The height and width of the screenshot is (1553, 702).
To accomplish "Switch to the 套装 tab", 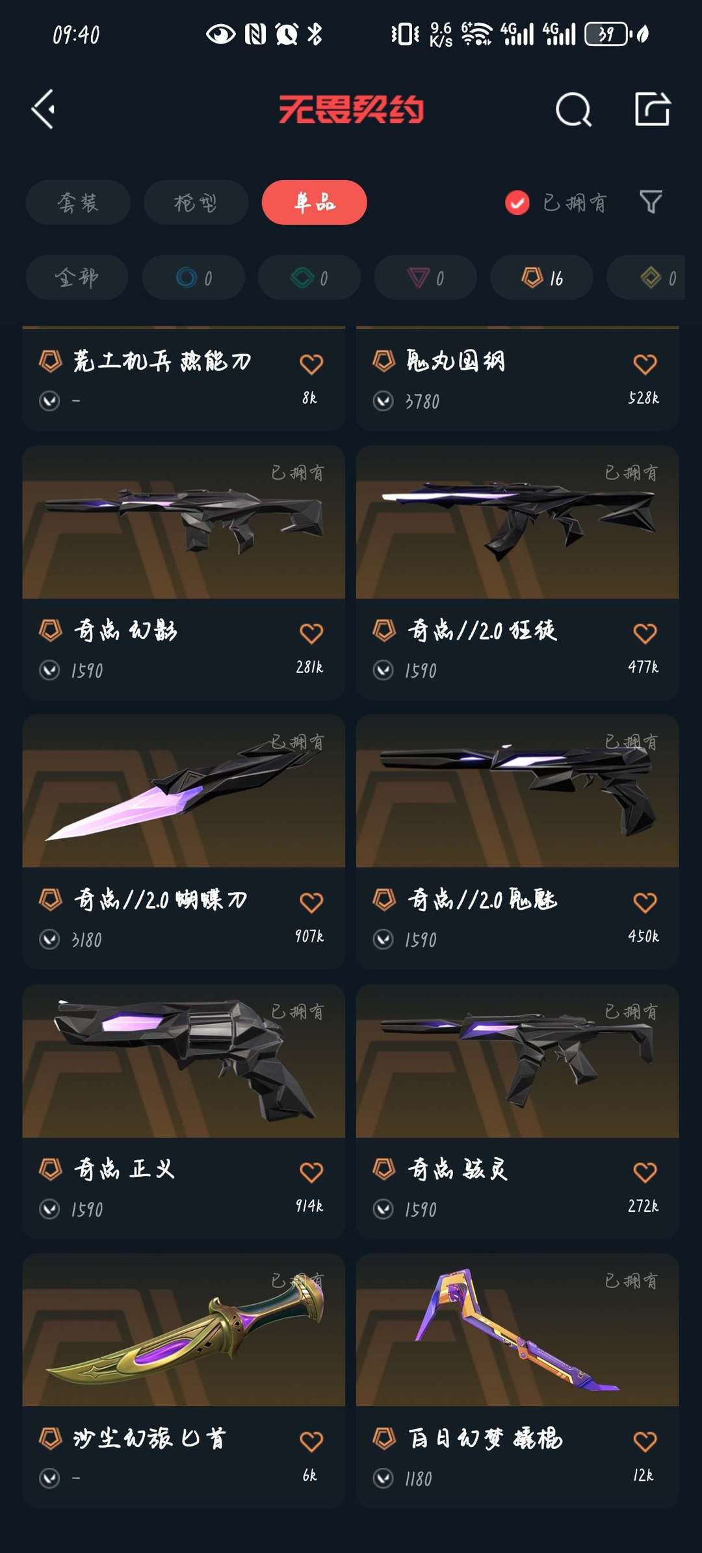I will click(78, 203).
